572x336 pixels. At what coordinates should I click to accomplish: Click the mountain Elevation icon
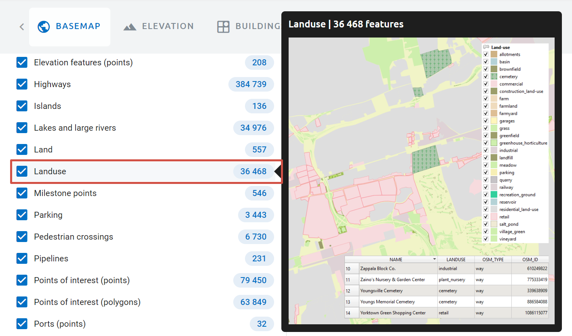point(130,27)
